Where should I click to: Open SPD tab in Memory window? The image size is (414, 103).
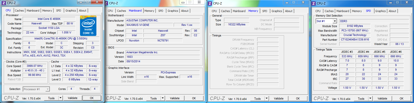265,11
